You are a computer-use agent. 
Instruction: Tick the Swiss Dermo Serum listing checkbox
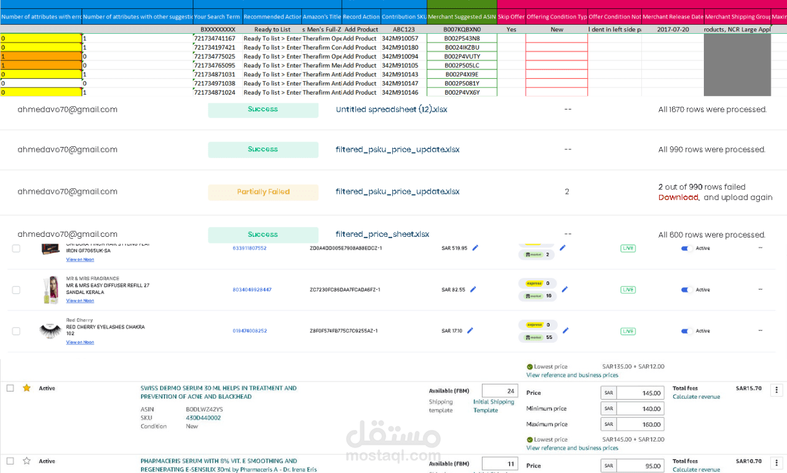tap(10, 388)
